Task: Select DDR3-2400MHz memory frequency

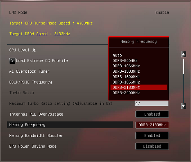Action: [126, 93]
